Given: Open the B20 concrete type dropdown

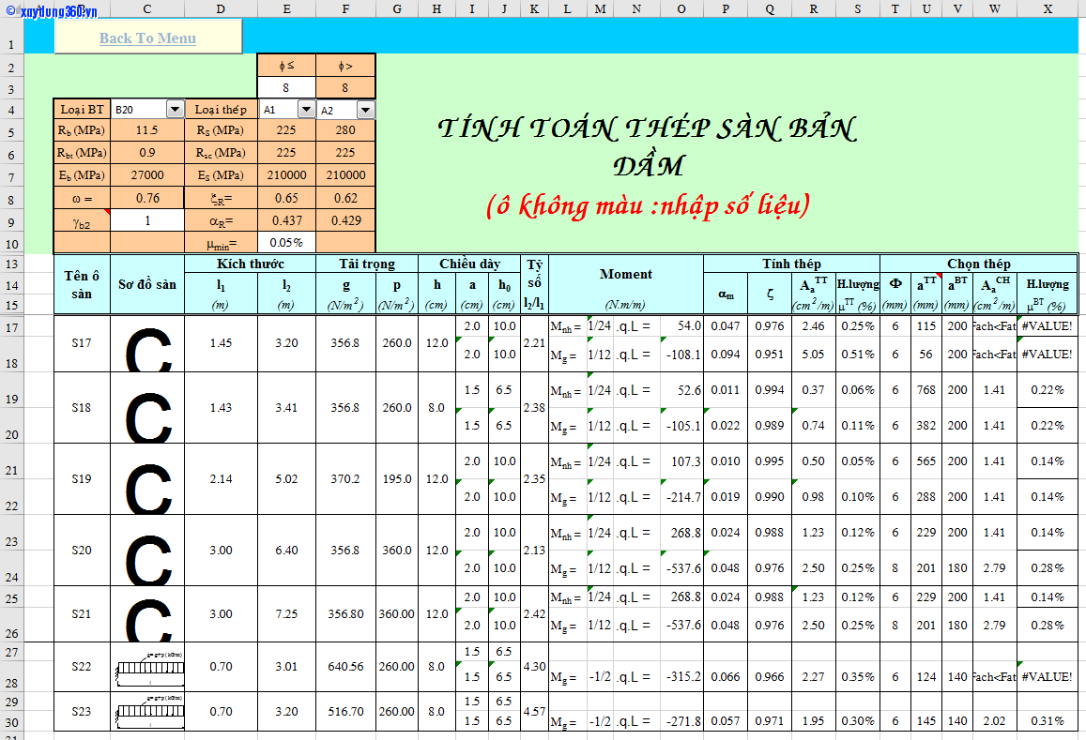Looking at the screenshot, I should [x=175, y=110].
